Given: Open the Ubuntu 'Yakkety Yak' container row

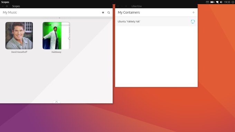Looking at the screenshot, I should (156, 21).
